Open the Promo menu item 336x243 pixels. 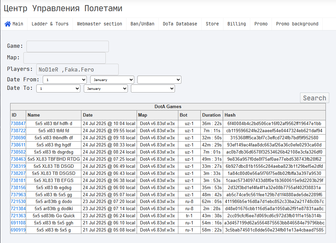[x=261, y=24]
